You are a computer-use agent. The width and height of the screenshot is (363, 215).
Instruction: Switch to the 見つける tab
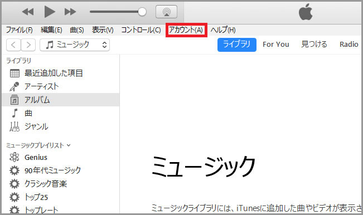(x=314, y=44)
